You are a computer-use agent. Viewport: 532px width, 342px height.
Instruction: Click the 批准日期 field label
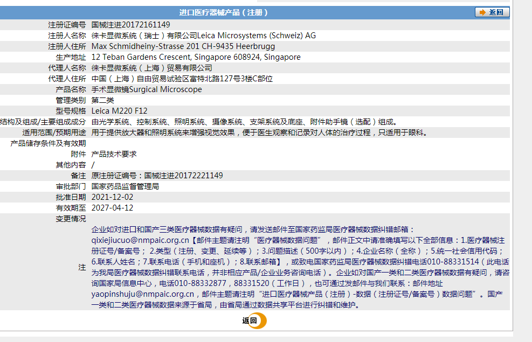71,197
